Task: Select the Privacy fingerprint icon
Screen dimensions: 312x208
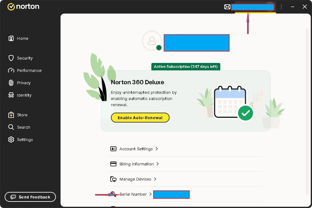Action: coord(11,83)
